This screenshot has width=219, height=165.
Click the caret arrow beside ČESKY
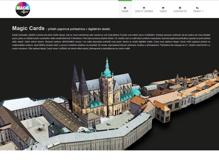click(x=203, y=11)
